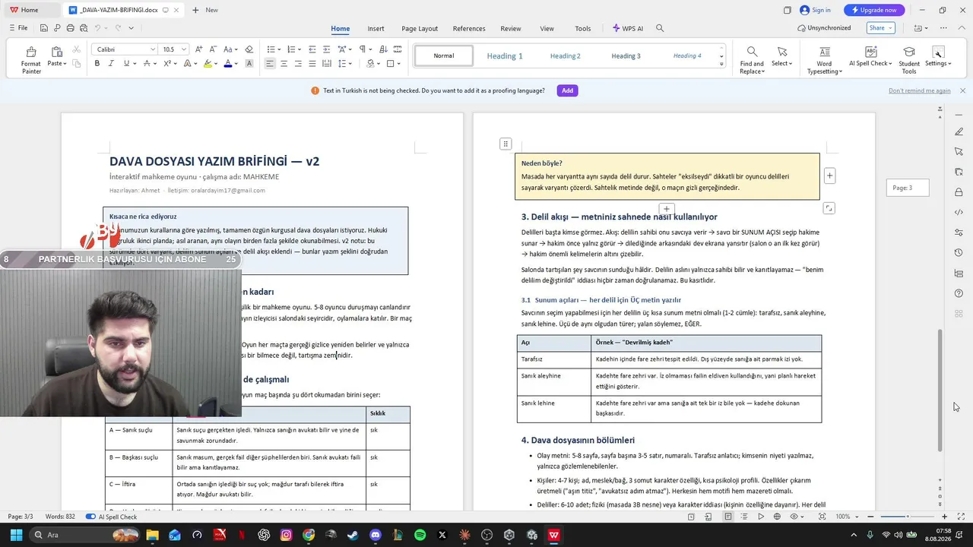Toggle character shading button
This screenshot has height=547, width=973.
(x=249, y=64)
